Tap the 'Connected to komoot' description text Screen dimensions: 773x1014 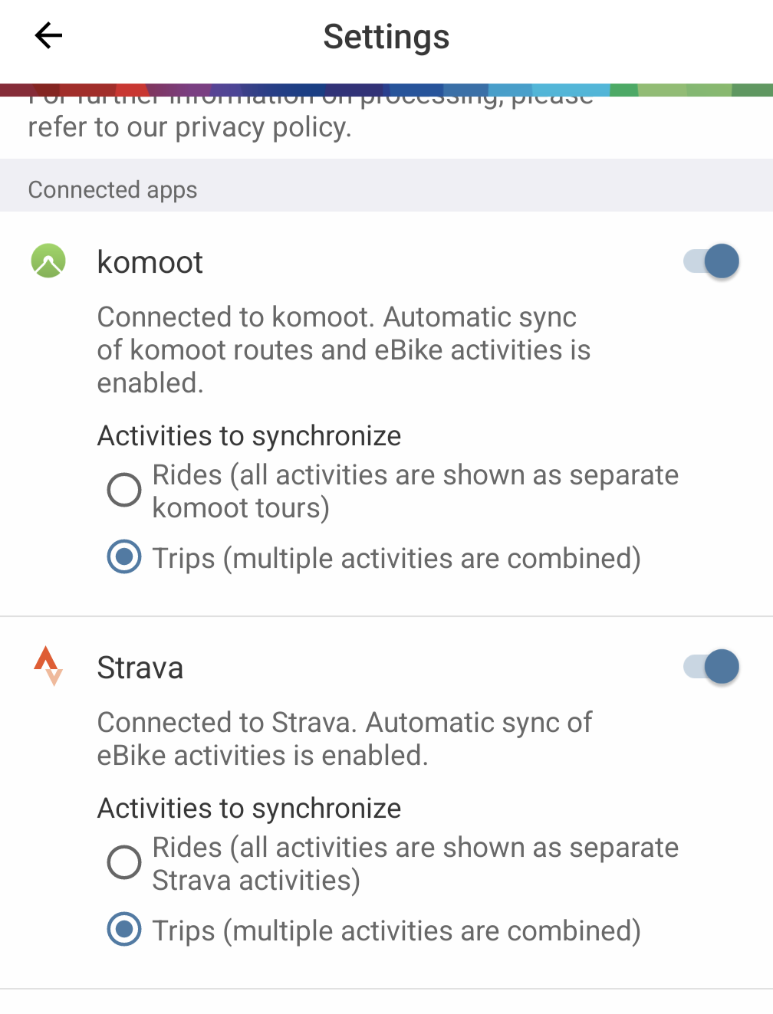[344, 349]
